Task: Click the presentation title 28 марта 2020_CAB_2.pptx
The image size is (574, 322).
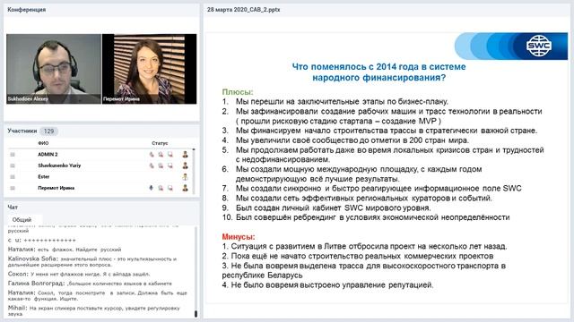Action: tap(243, 10)
